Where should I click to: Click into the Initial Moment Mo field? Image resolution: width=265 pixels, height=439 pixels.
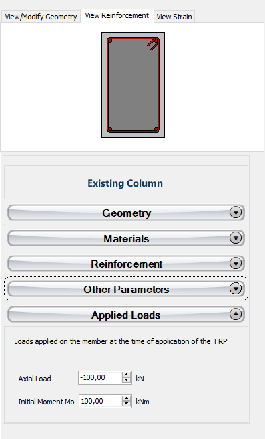pos(100,402)
